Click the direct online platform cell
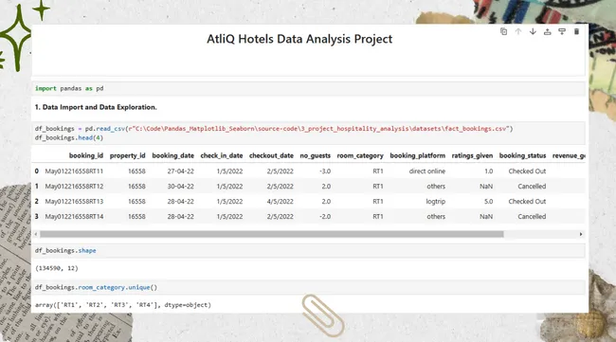Image resolution: width=616 pixels, height=342 pixels. tap(427, 171)
